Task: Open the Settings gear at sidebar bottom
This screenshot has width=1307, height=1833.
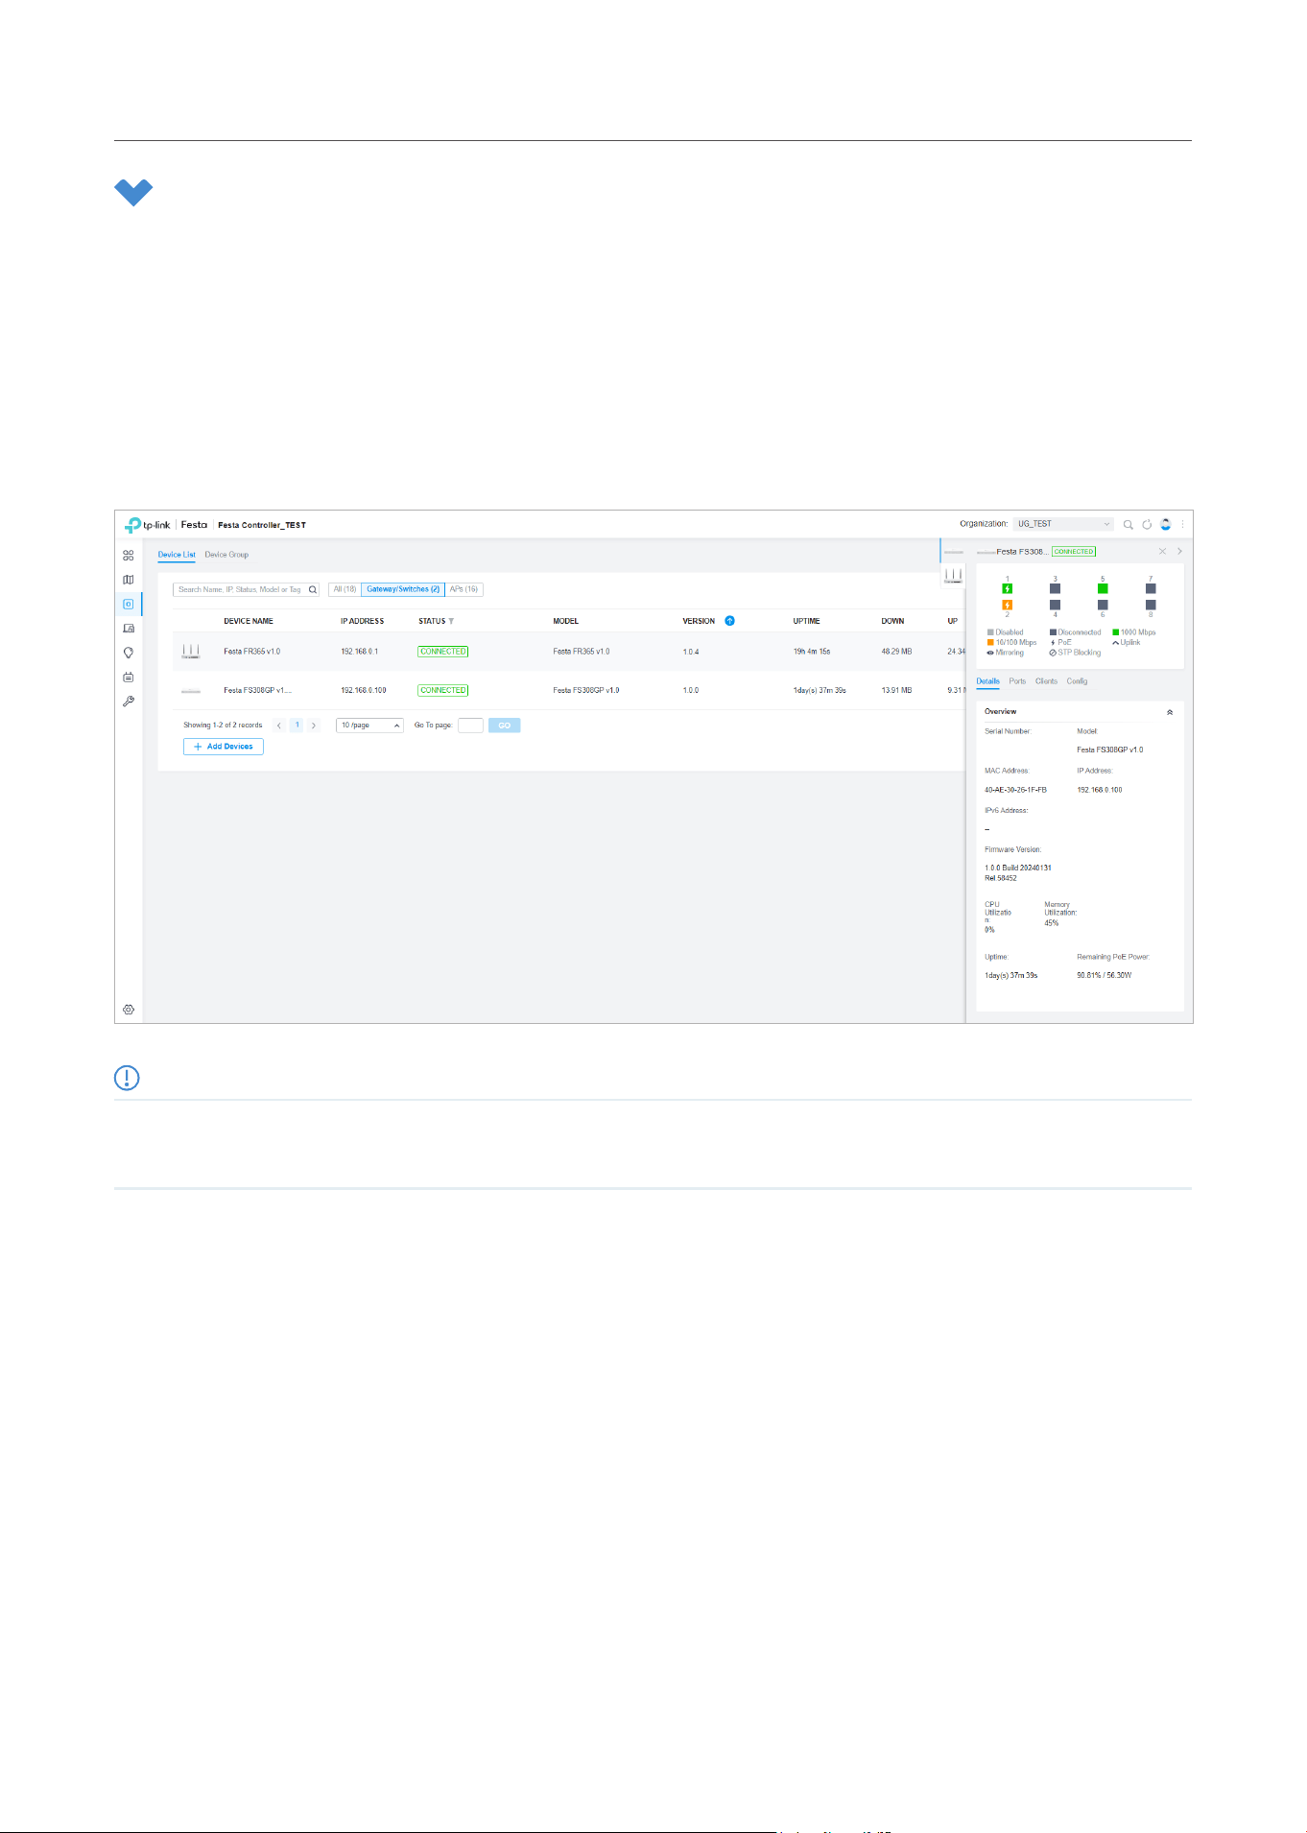Action: (x=129, y=1010)
